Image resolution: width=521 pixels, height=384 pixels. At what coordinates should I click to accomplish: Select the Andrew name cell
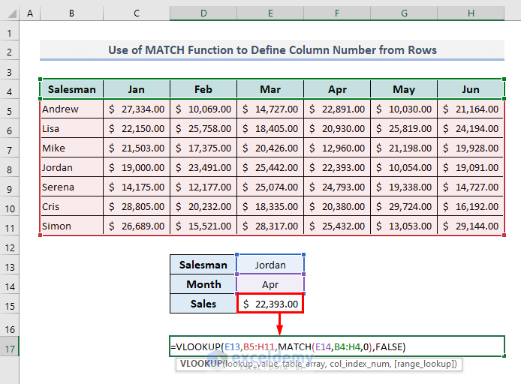72,109
